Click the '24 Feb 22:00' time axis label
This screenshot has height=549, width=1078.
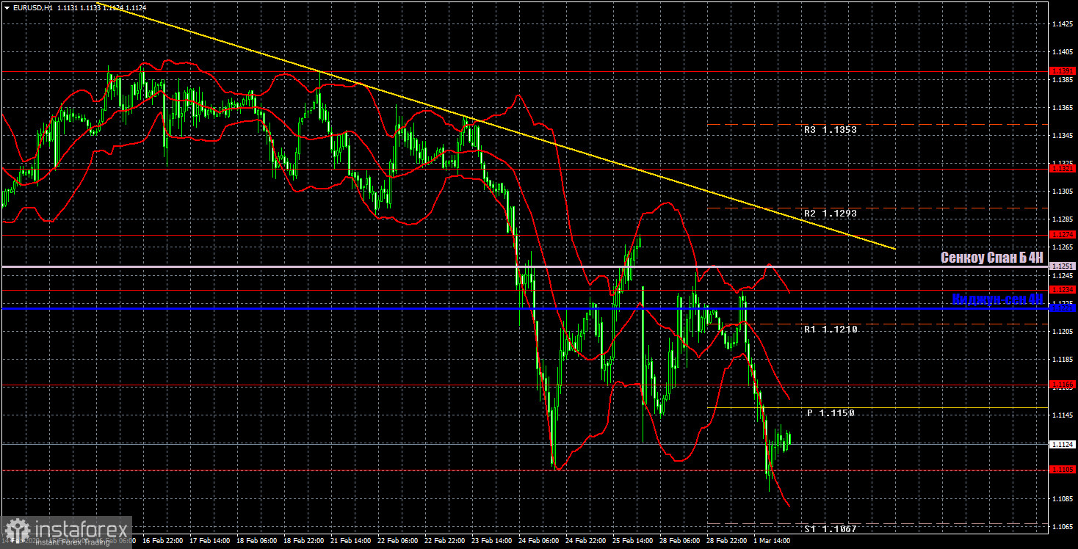[x=586, y=540]
